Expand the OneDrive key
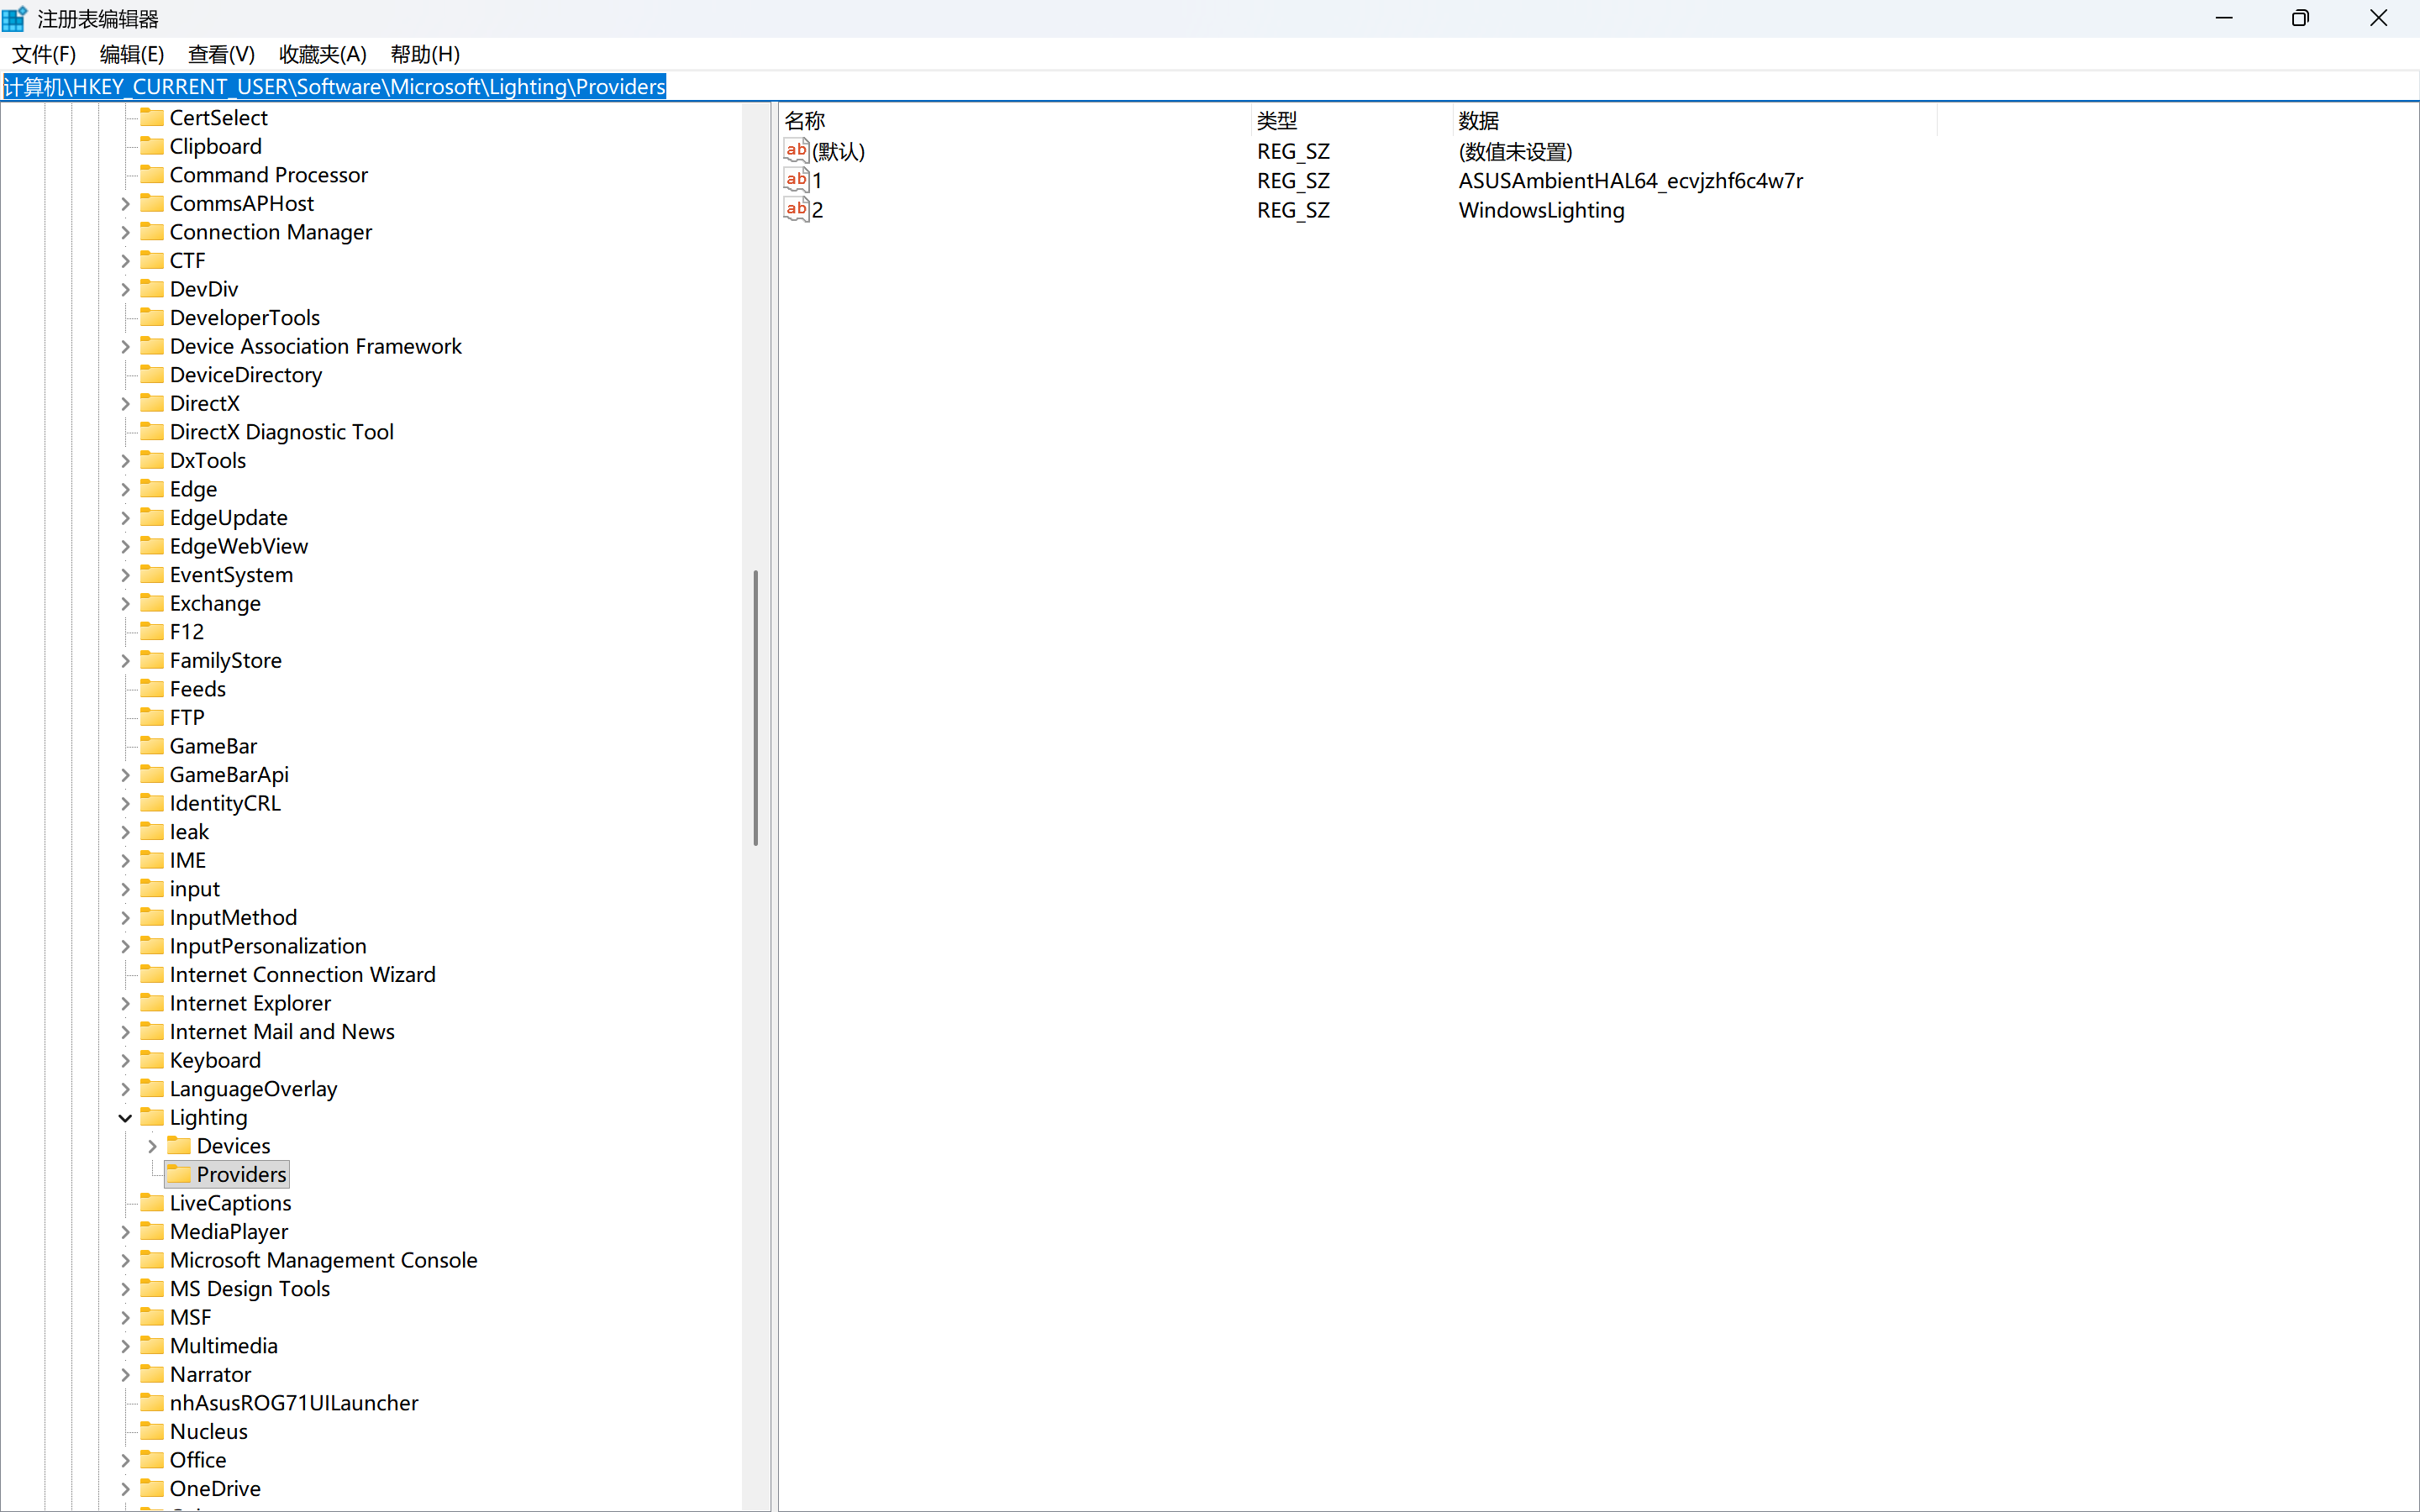The width and height of the screenshot is (2420, 1512). (125, 1488)
